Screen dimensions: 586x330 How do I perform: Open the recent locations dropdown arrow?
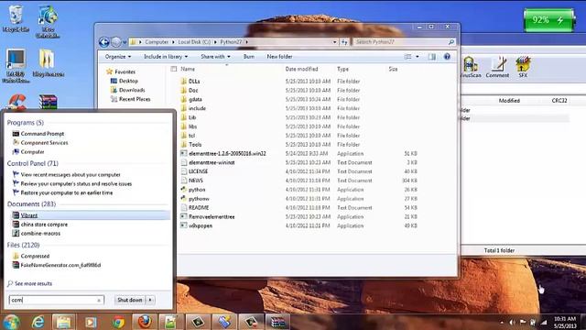tap(125, 42)
